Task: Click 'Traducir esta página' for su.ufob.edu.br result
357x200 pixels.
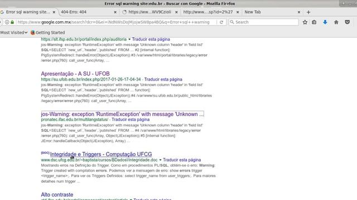Action: [163, 79]
